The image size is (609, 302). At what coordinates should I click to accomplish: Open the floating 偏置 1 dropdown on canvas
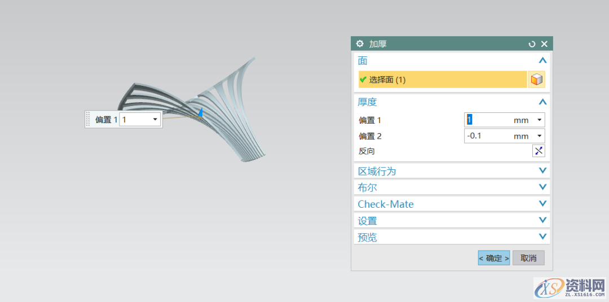point(155,120)
